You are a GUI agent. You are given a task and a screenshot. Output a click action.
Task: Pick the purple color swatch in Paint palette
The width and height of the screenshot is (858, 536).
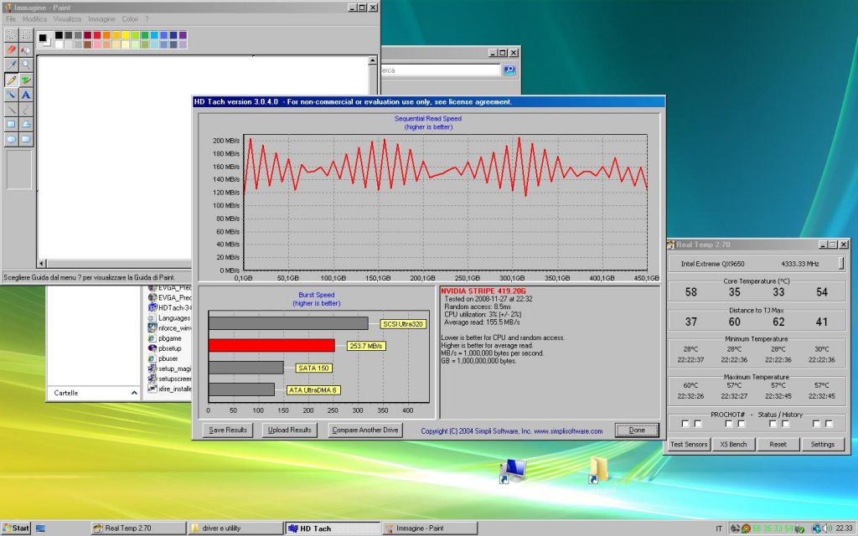[183, 35]
